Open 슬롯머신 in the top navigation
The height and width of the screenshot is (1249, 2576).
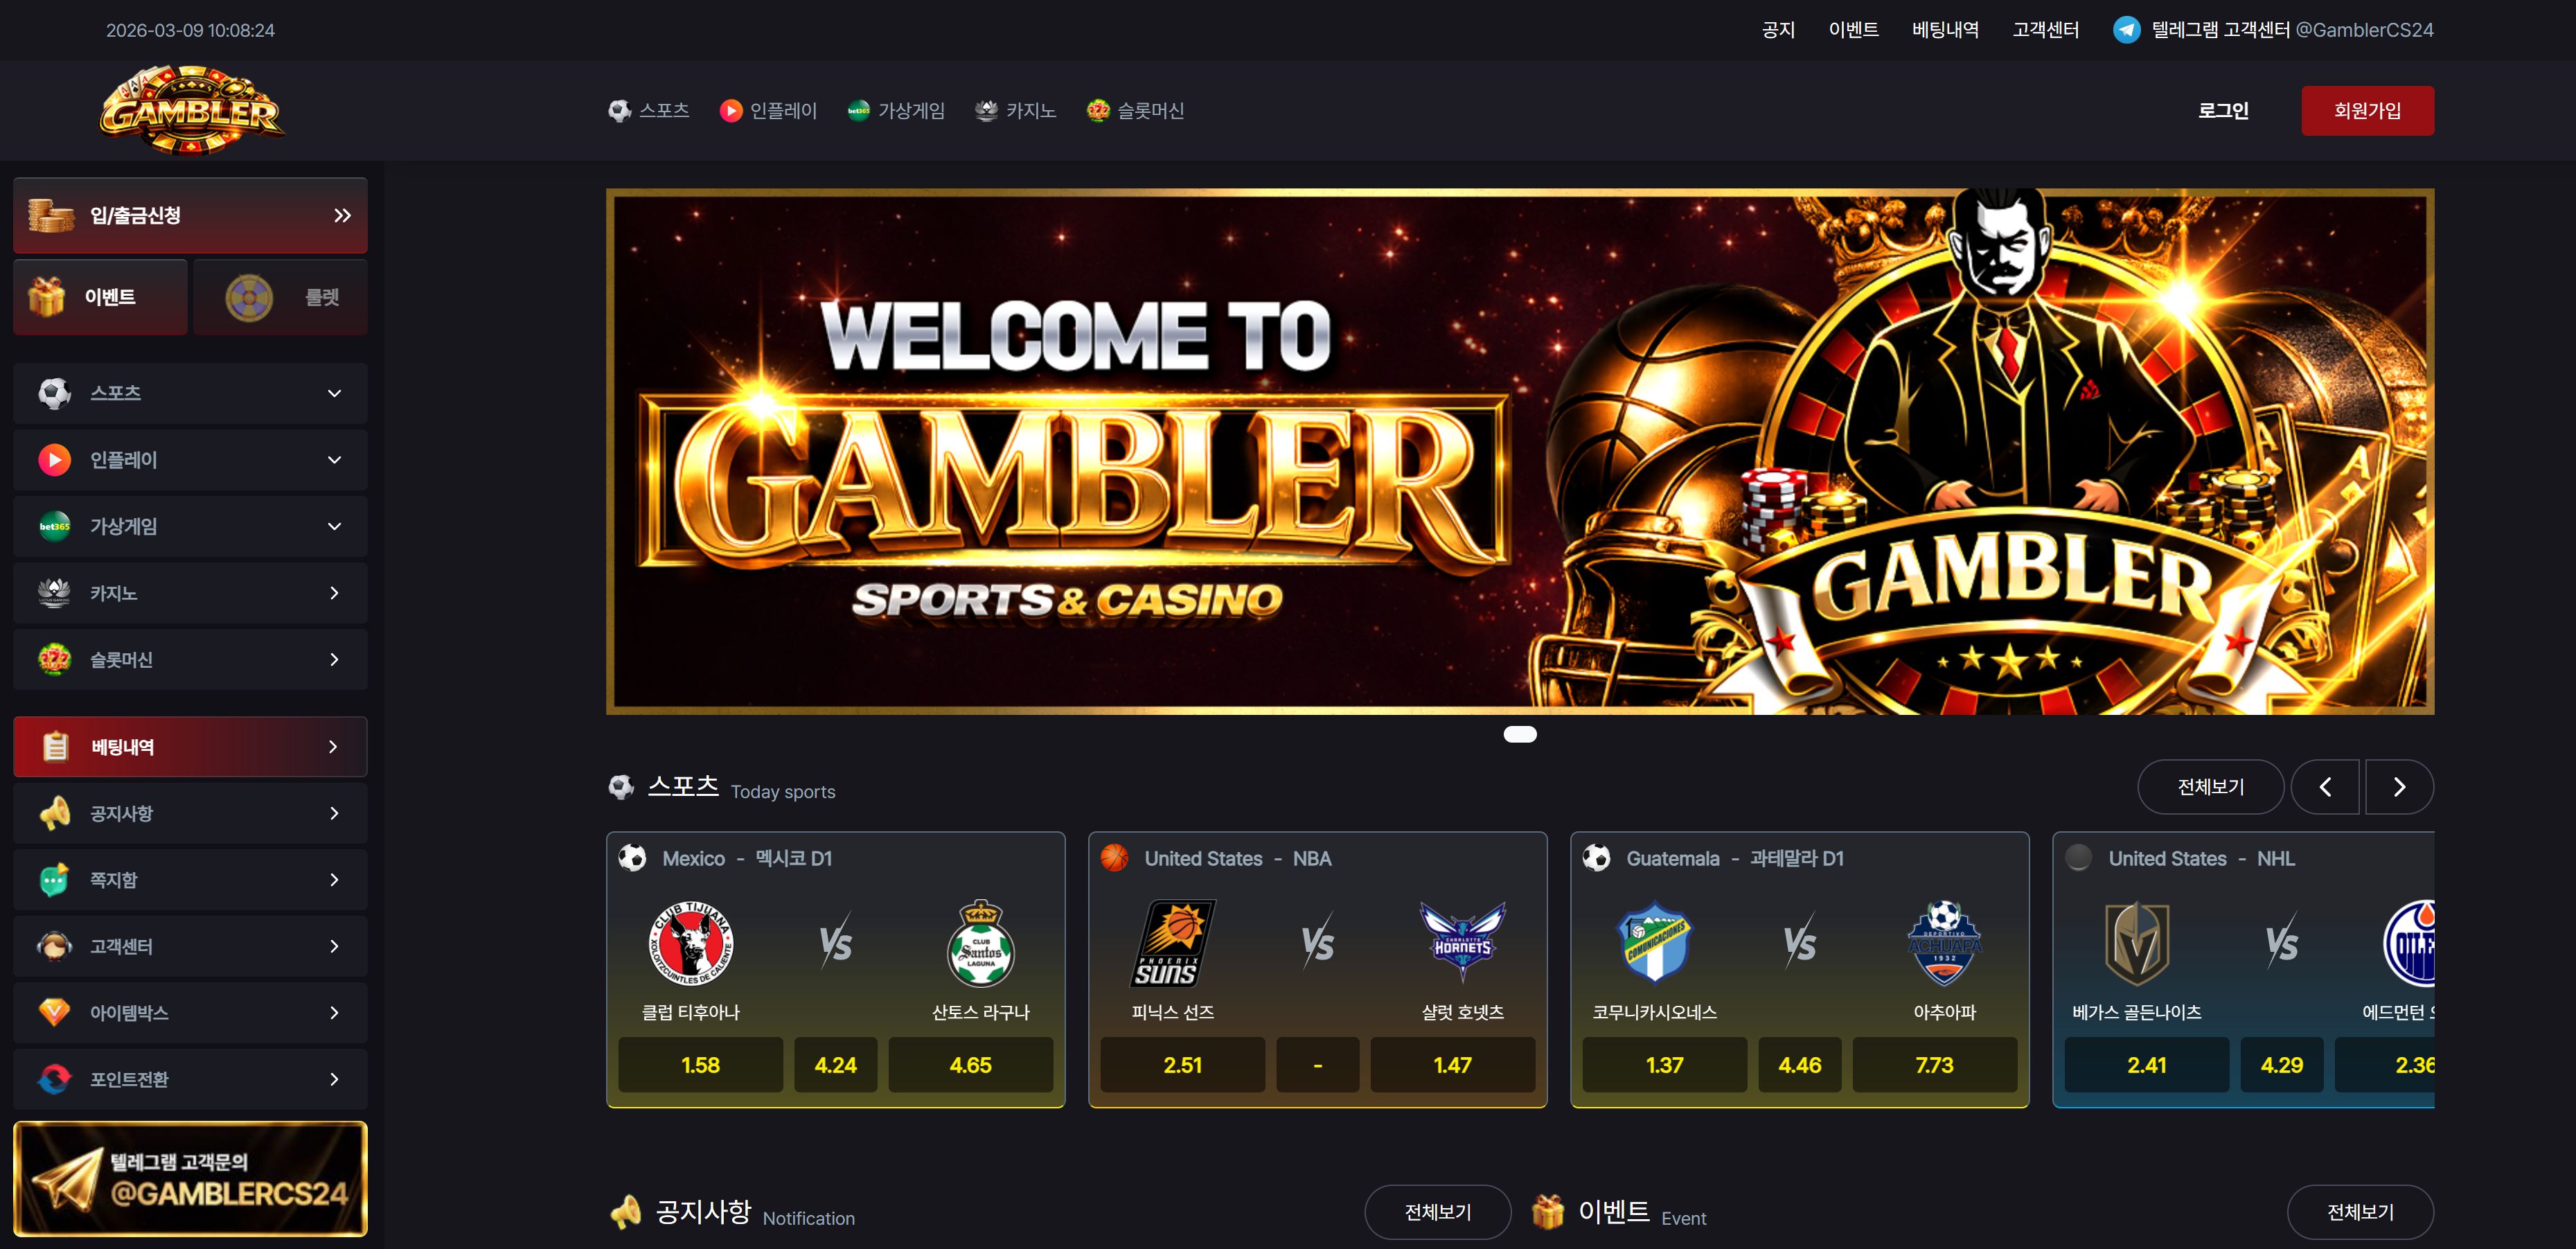point(1135,111)
